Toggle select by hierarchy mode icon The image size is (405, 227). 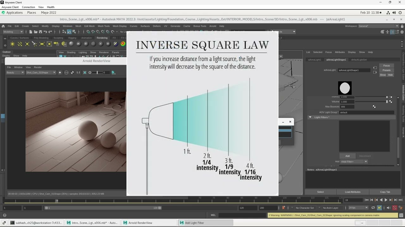point(64,32)
